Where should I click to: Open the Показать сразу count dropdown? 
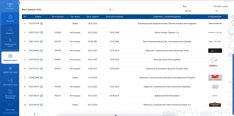pos(220,11)
